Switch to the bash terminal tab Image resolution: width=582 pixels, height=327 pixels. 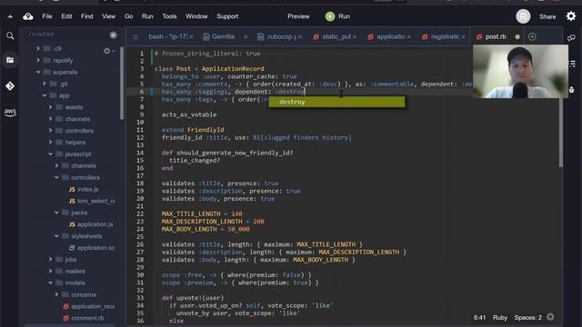click(167, 36)
